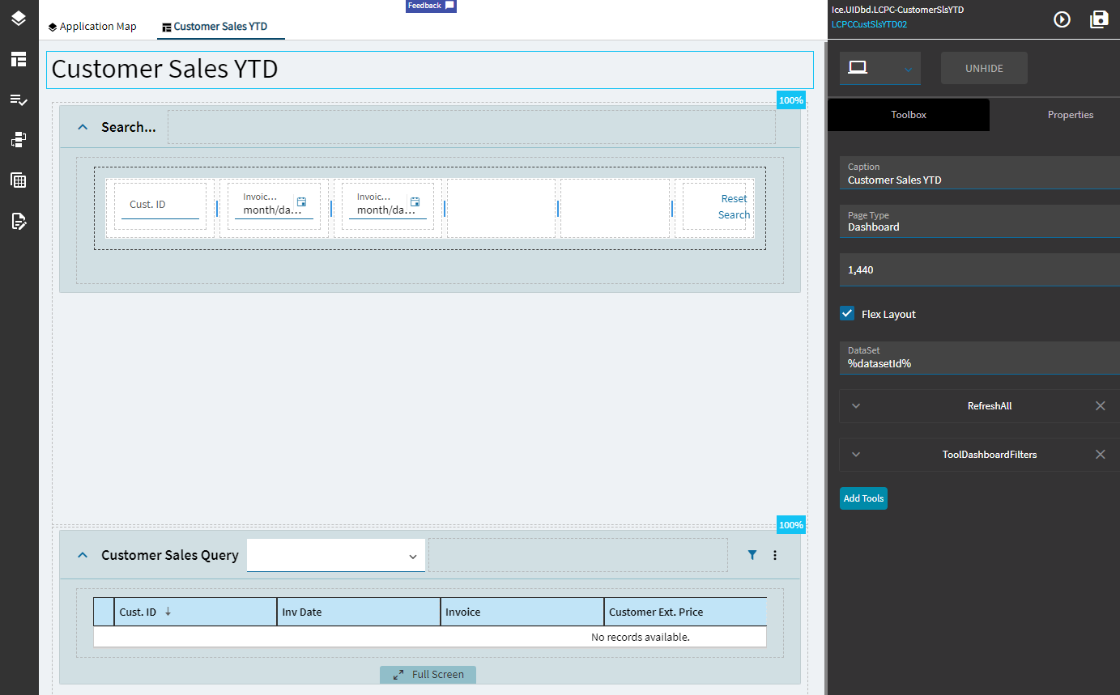Click the 100% badge on Customer Sales Query
The height and width of the screenshot is (695, 1120).
click(790, 525)
